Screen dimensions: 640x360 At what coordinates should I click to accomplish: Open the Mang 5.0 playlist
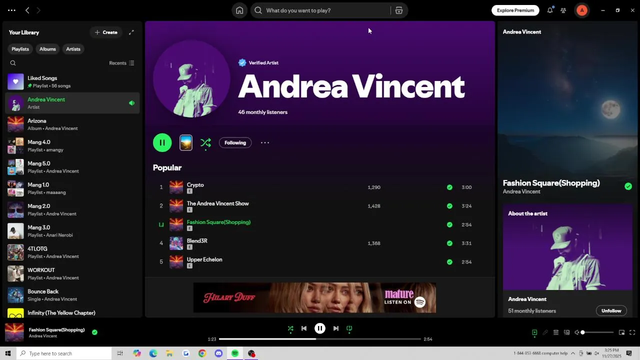72,167
